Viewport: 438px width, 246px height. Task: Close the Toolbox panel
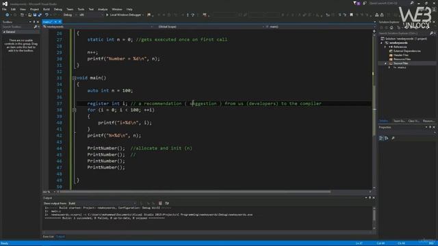(38, 22)
